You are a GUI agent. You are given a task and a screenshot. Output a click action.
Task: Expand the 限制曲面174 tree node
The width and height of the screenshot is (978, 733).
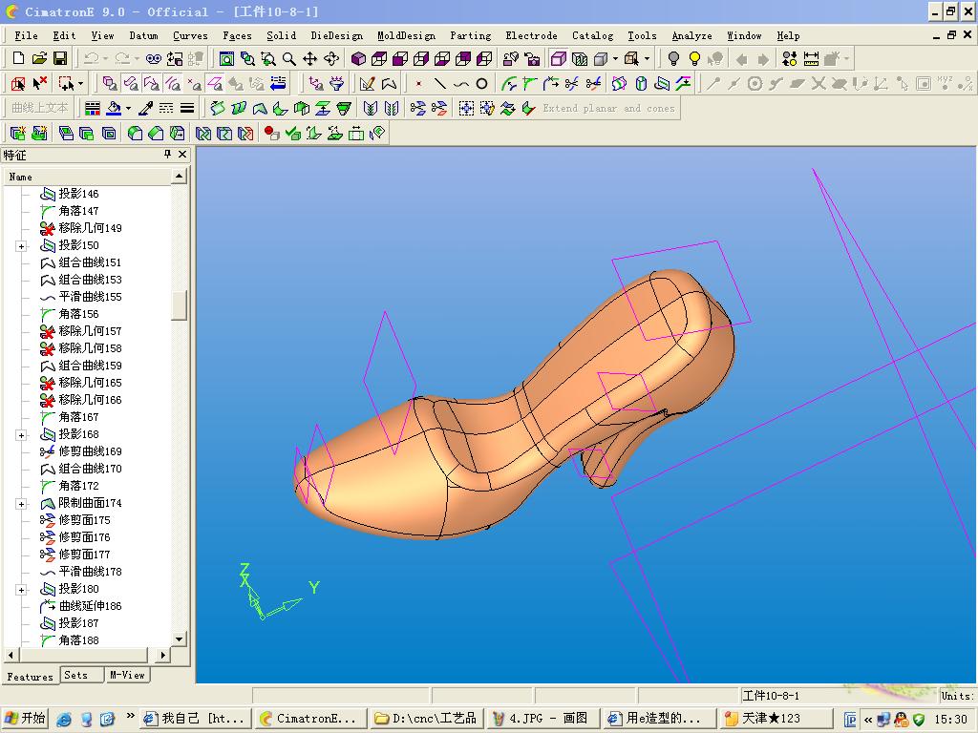(21, 503)
